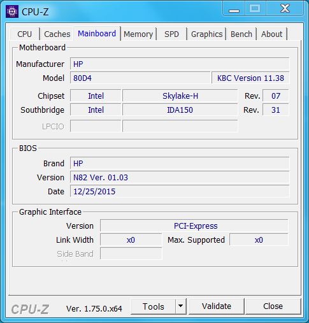Select the Mainboard tab
Image resolution: width=309 pixels, height=323 pixels.
(x=97, y=33)
